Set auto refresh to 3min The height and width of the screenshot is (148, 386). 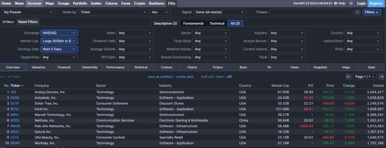220,77
